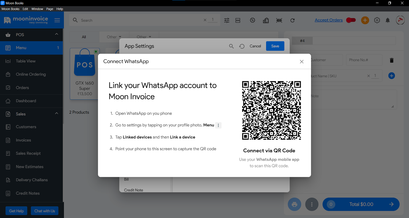Viewport: 409px width, 218px height.
Task: Click the Phone No.# field
Action: point(364,60)
